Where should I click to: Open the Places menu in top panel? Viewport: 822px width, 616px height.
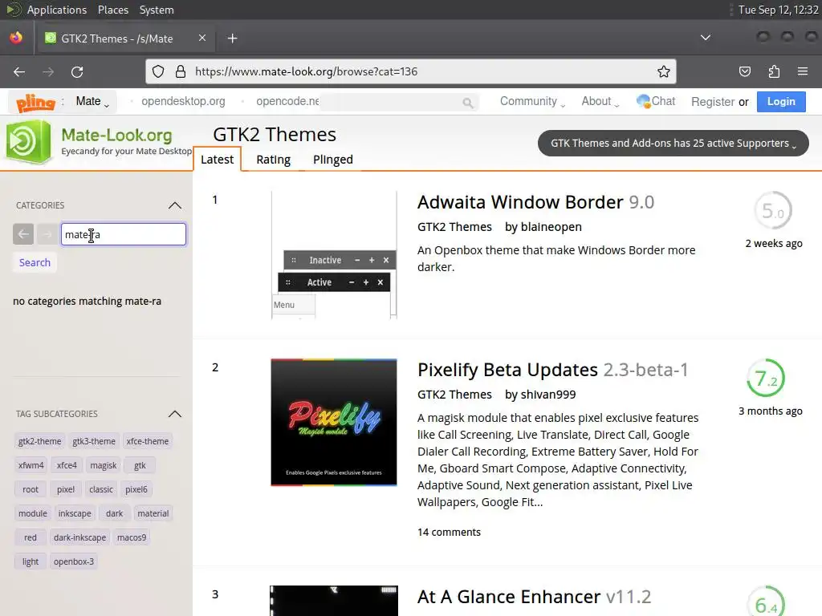(112, 10)
